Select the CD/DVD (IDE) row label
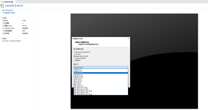The width and height of the screenshot is (208, 110). [x=9, y=28]
